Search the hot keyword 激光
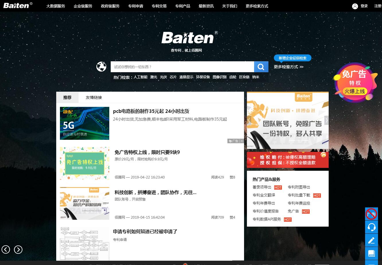This screenshot has width=382, height=265. (x=154, y=77)
